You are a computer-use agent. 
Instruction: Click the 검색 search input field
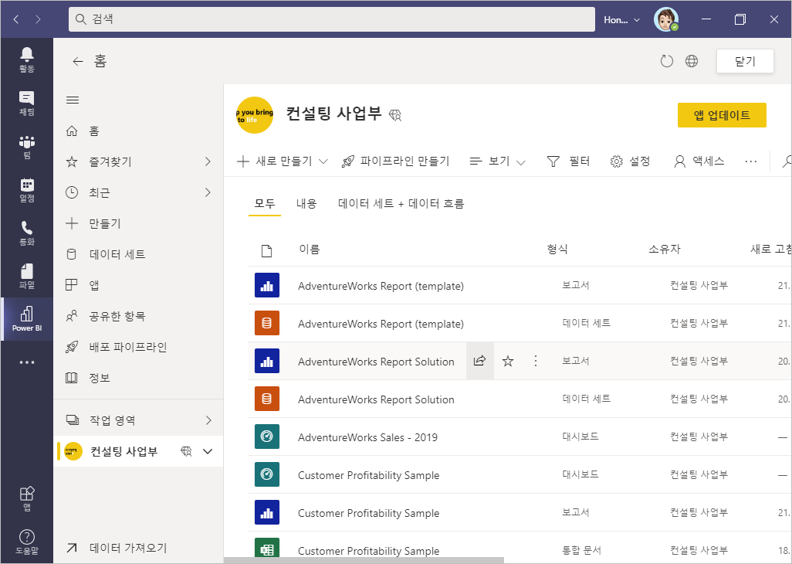tap(332, 19)
